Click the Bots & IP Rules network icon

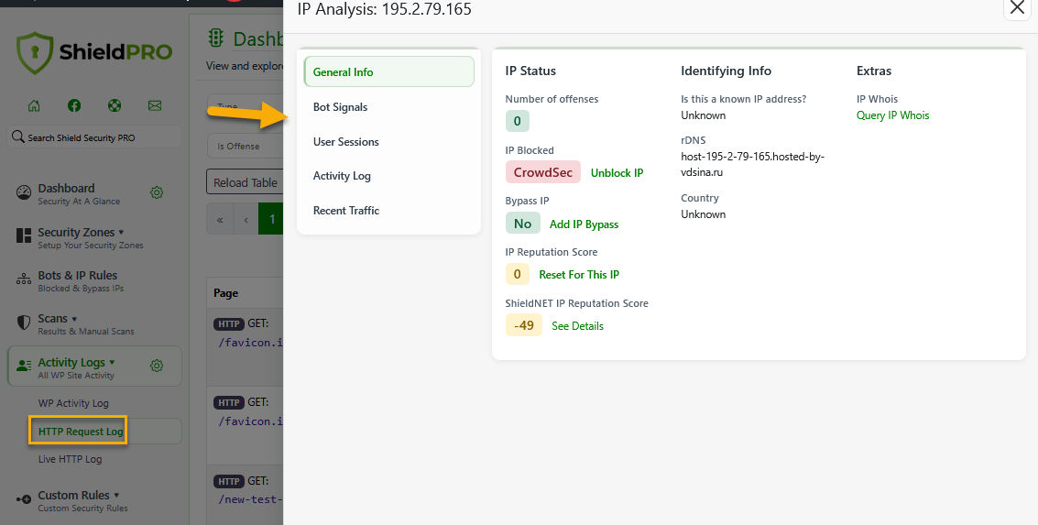pyautogui.click(x=24, y=279)
